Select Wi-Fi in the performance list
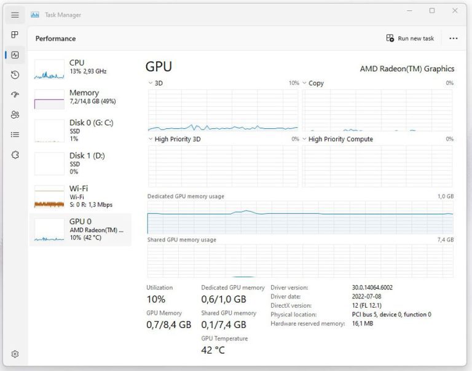472x371 pixels. tap(80, 196)
